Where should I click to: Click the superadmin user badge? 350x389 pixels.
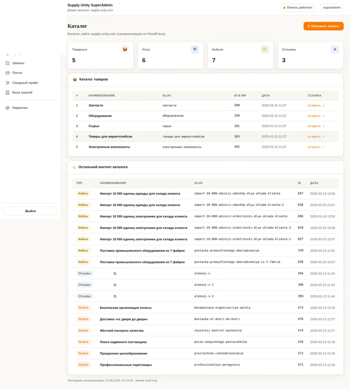tap(332, 8)
